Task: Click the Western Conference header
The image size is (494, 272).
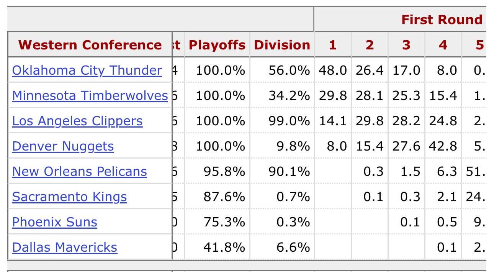Action: [x=90, y=45]
